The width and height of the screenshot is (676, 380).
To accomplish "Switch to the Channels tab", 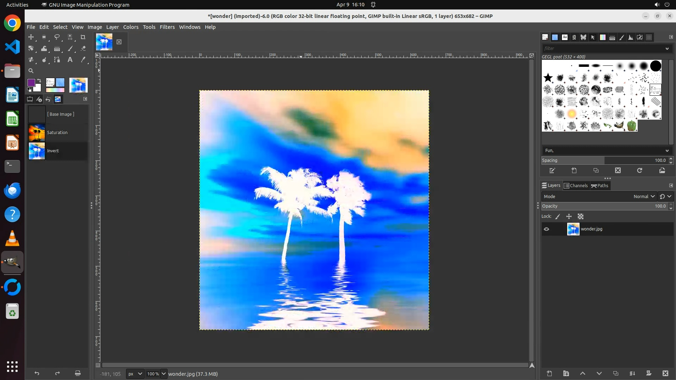I will coord(576,186).
